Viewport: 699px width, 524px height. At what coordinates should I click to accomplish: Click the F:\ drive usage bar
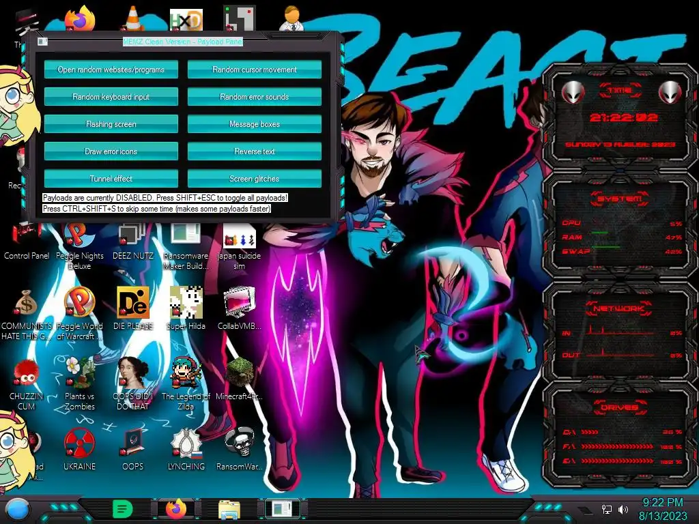click(617, 446)
